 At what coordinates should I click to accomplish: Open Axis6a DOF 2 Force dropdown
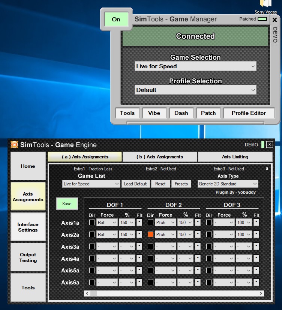[x=165, y=282]
